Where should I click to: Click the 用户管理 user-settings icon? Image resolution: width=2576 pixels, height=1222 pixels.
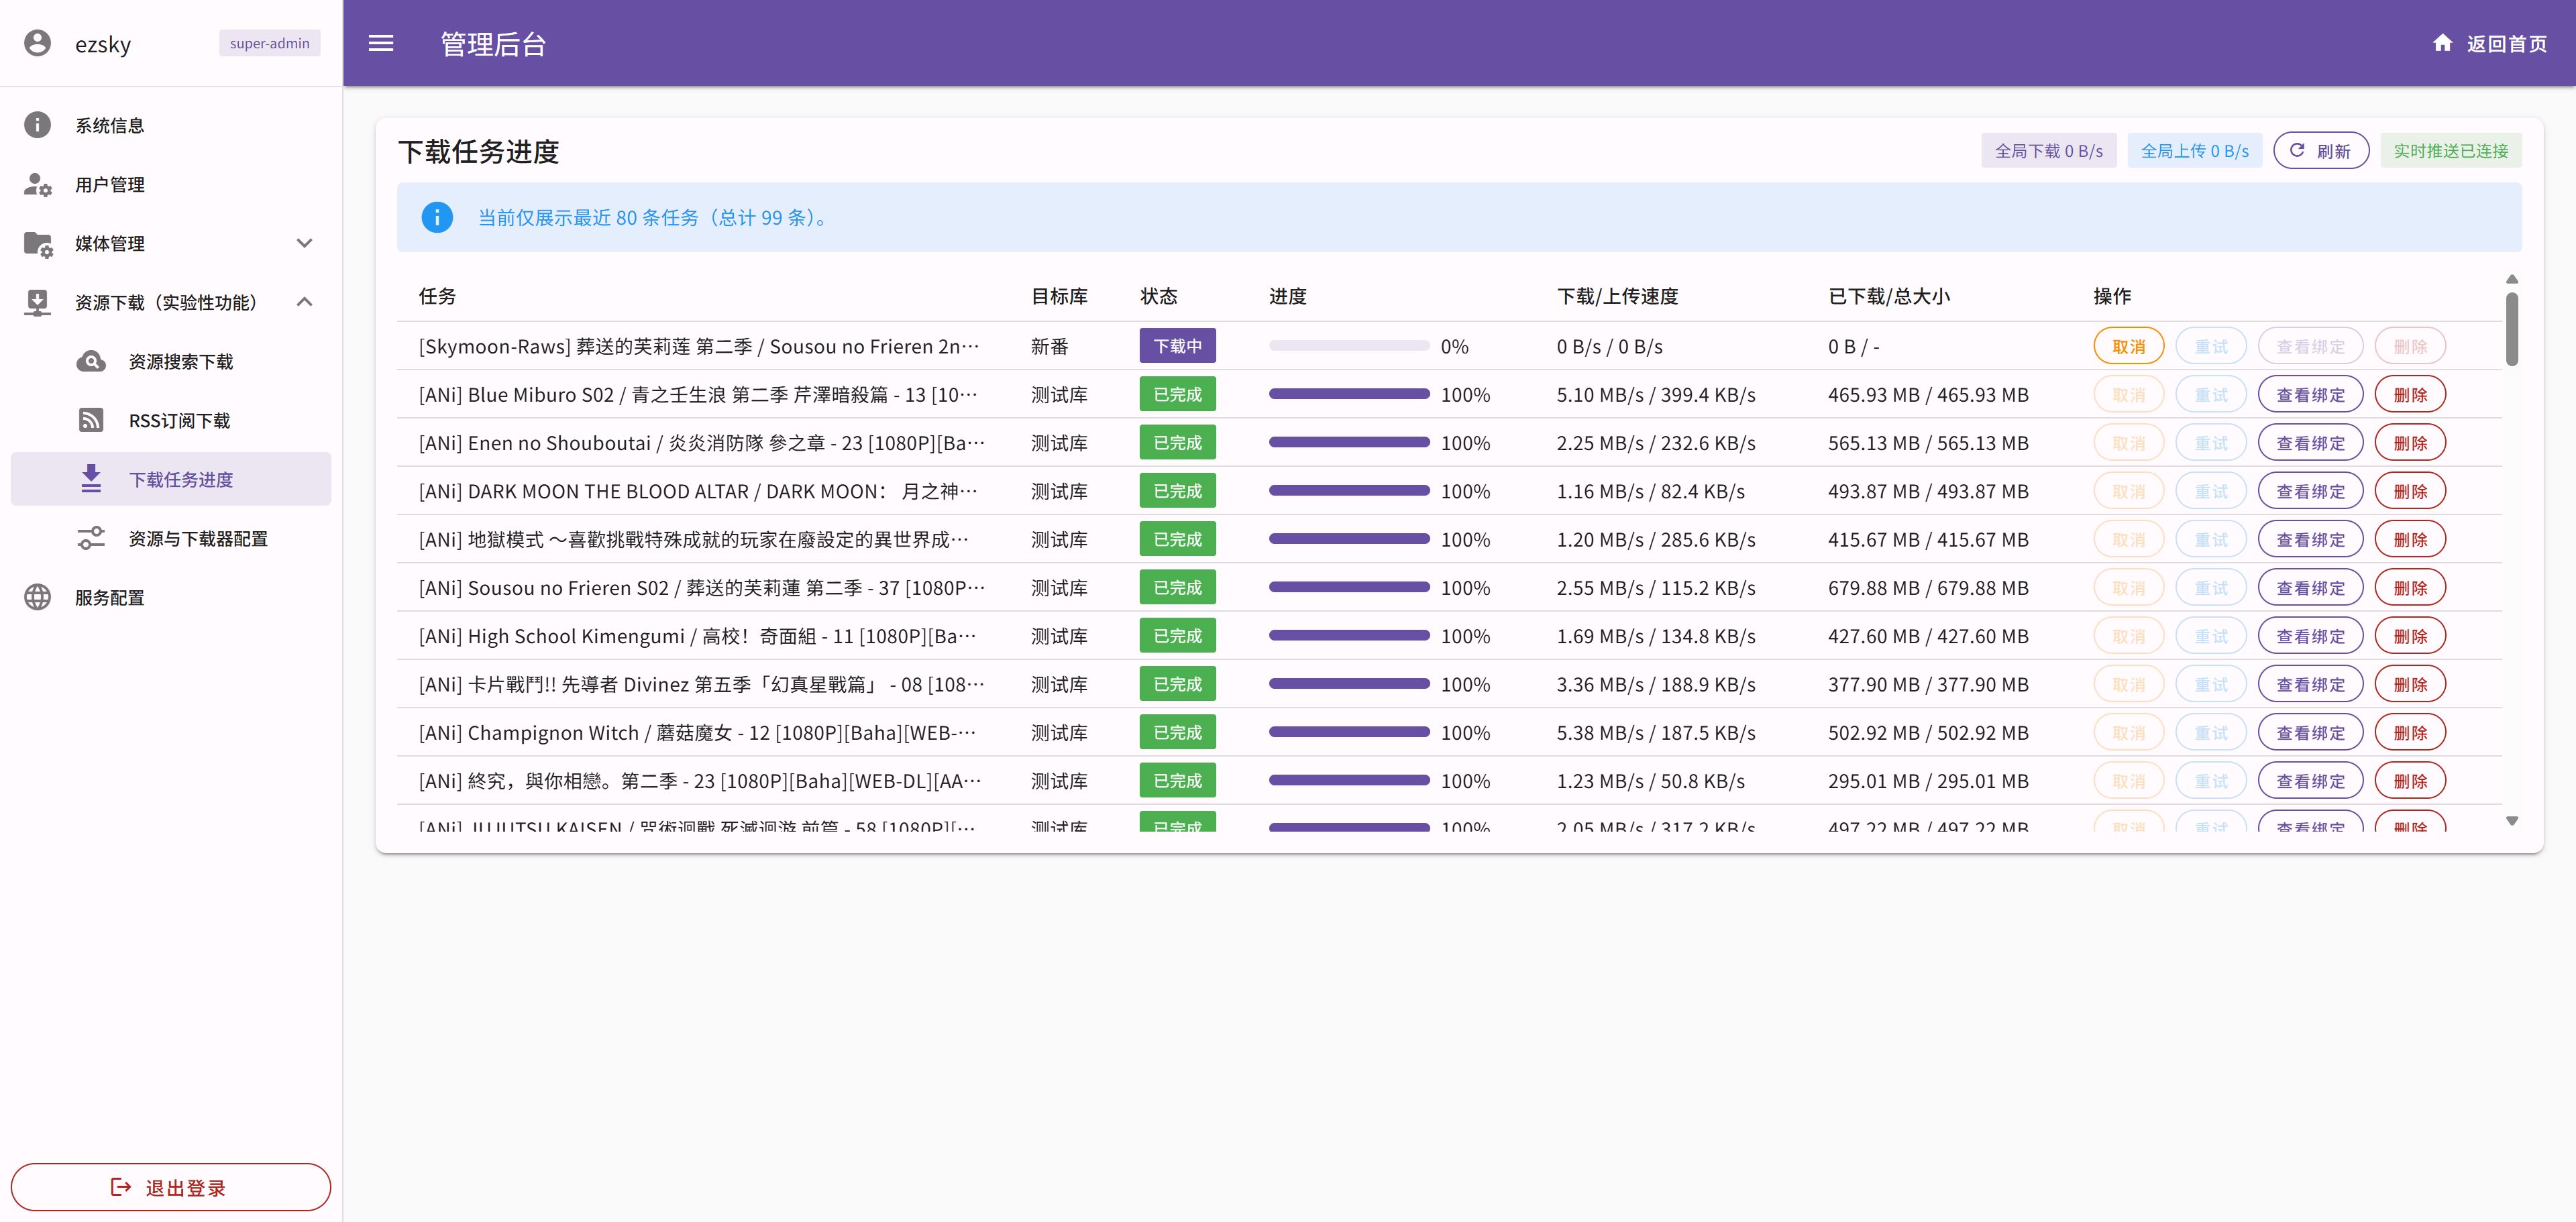pyautogui.click(x=37, y=184)
